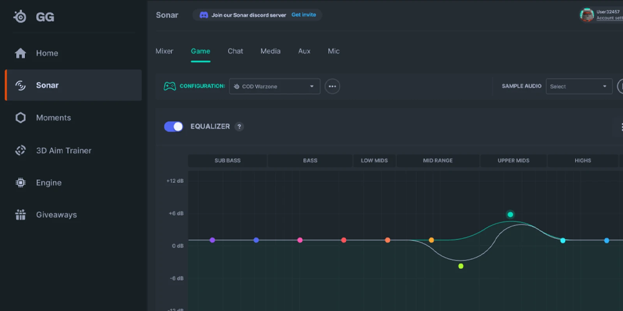Select the SUB BASS frequency band
The width and height of the screenshot is (623, 311).
pyautogui.click(x=227, y=160)
